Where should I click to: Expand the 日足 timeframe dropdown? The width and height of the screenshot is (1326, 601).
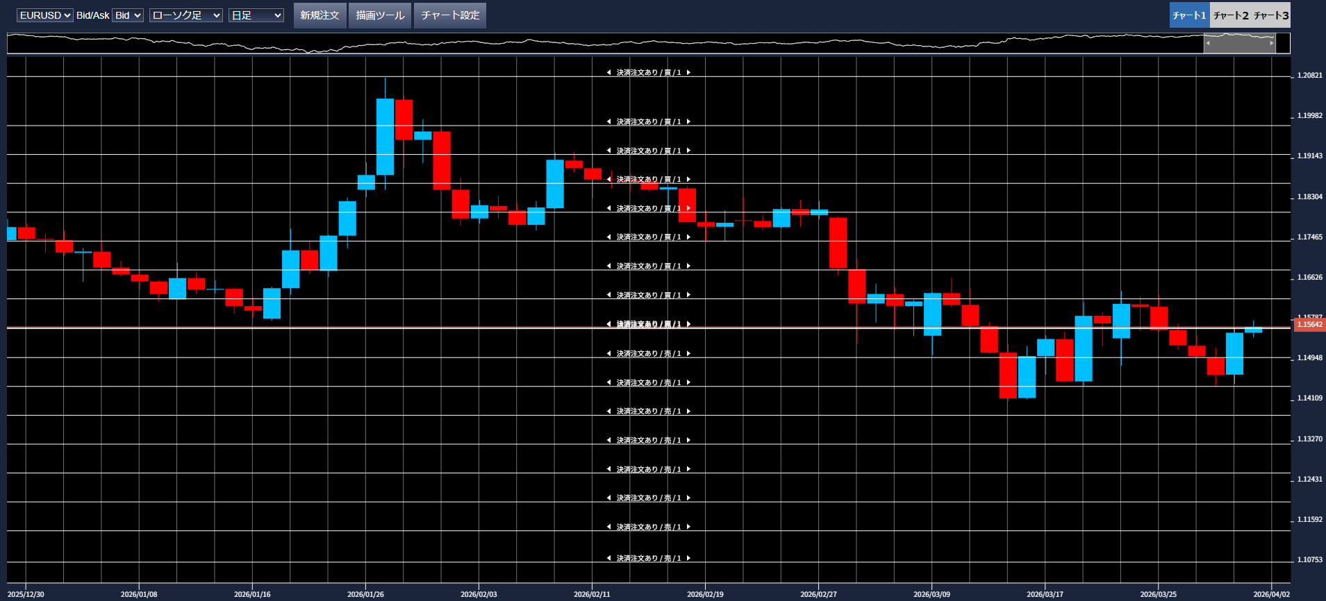click(256, 15)
